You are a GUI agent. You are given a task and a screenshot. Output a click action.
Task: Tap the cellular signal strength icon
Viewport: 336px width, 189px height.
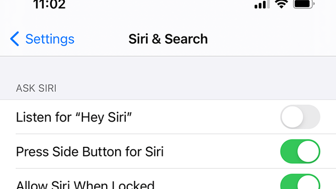pyautogui.click(x=262, y=5)
